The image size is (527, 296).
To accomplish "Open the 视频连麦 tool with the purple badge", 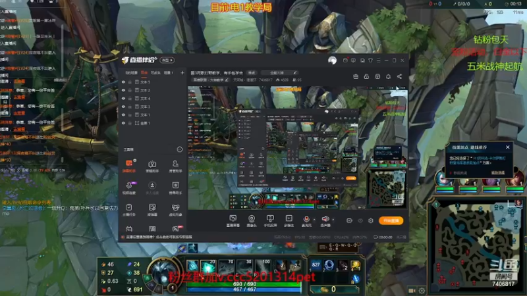I will 129,188.
